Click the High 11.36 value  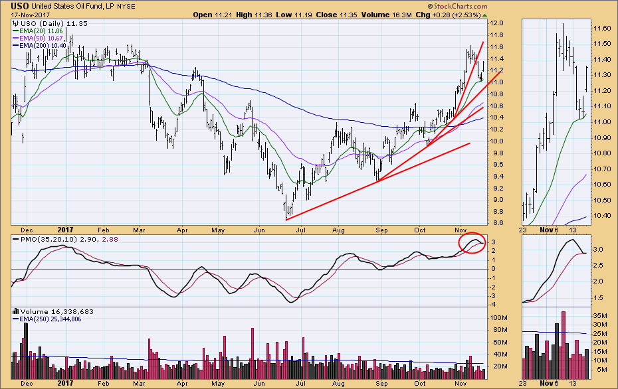point(255,15)
